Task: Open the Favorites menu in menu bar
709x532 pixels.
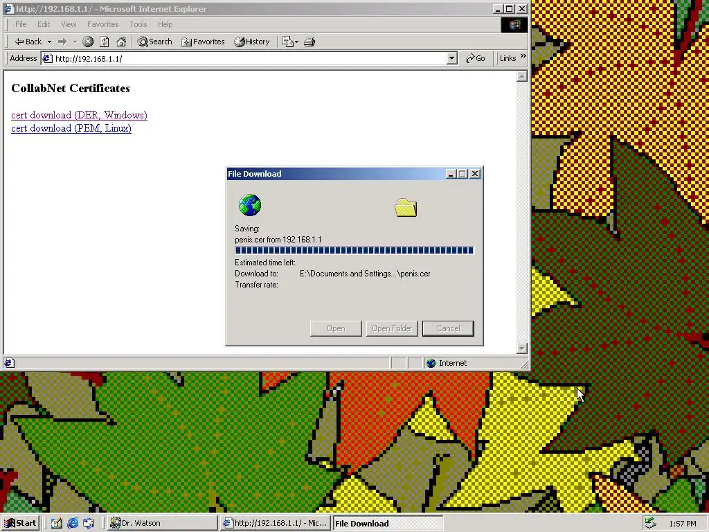Action: point(102,24)
